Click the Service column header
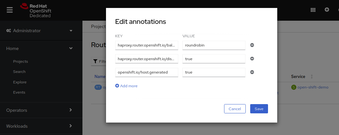 point(298,77)
